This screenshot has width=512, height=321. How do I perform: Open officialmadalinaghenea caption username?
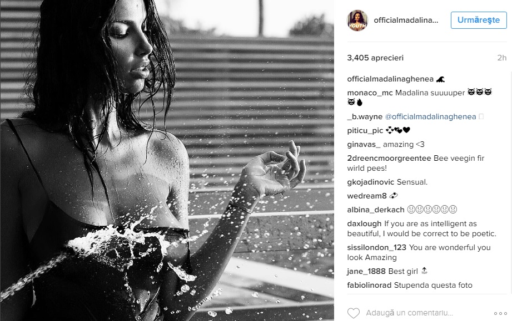click(x=390, y=79)
